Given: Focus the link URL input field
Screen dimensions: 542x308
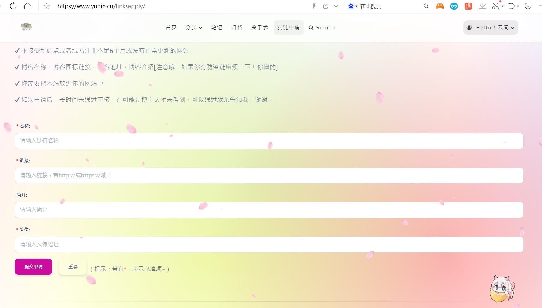Looking at the screenshot, I should pyautogui.click(x=269, y=175).
